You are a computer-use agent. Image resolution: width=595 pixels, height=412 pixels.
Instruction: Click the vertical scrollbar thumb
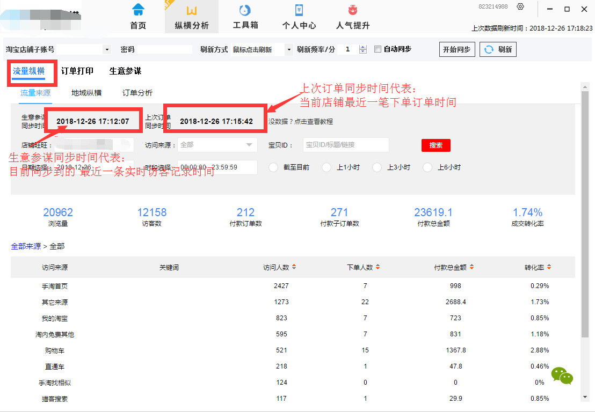[x=585, y=215]
